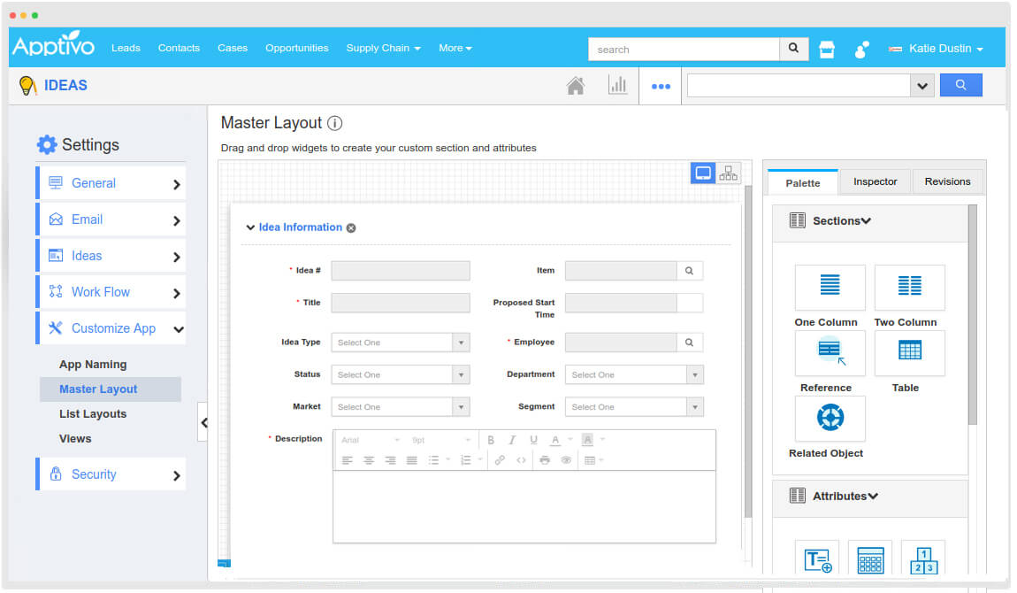Open the analytics dashboard icon in header
The image size is (1017, 593).
(618, 84)
